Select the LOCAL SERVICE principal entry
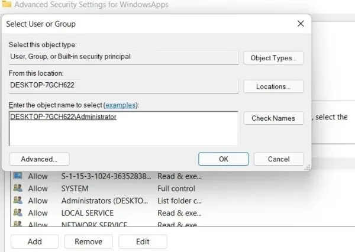The width and height of the screenshot is (355, 252). 88,213
